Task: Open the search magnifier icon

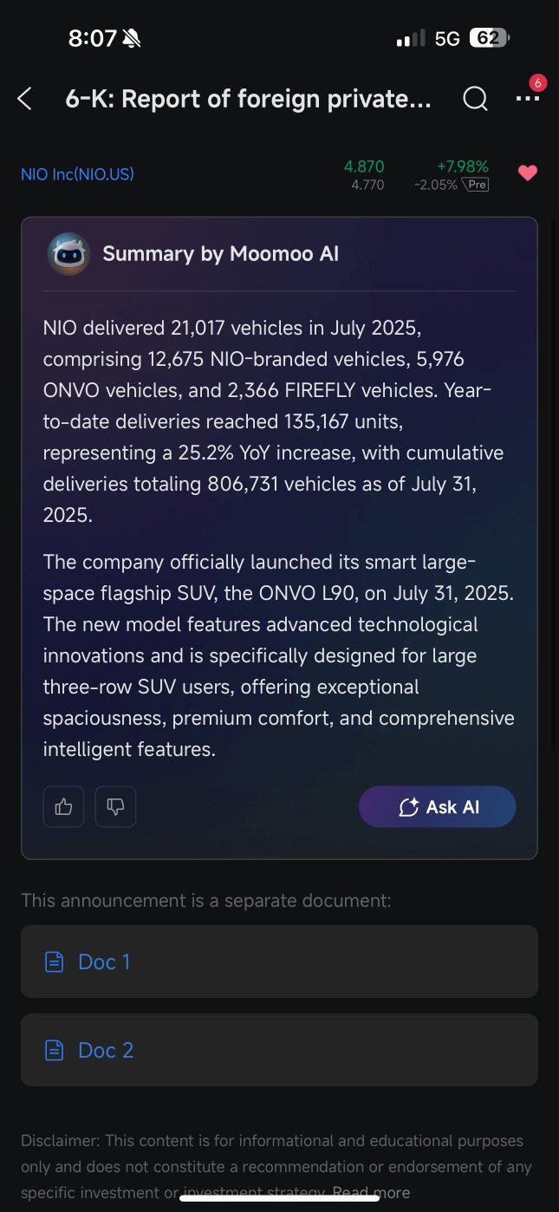Action: 475,99
